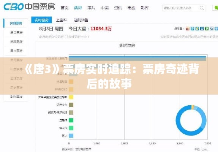Viewport: 218px width, 152px height.
Task: Select 单日票房 in the left sidebar
Action: pyautogui.click(x=16, y=33)
